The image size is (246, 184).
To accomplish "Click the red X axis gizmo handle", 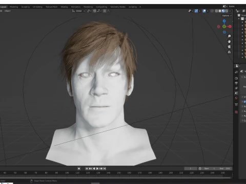I will pyautogui.click(x=230, y=27).
